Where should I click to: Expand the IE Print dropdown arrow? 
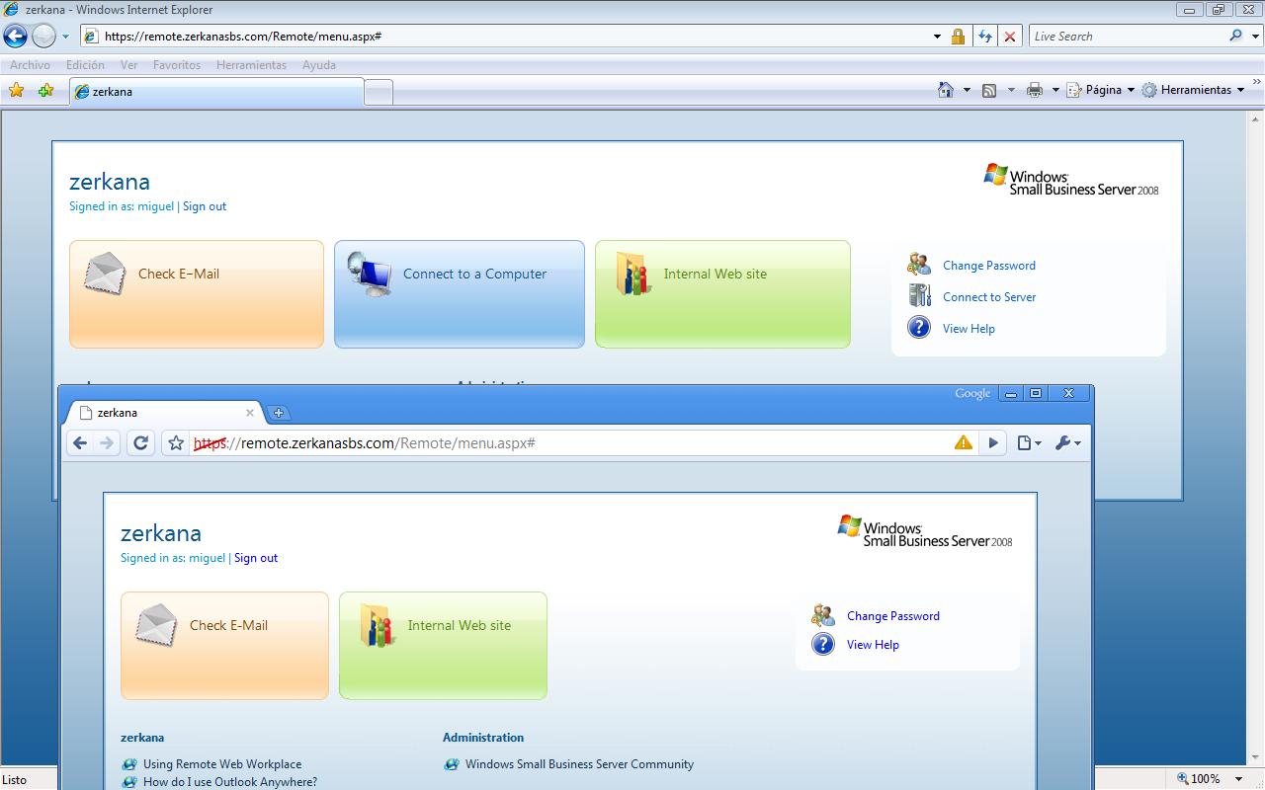click(1055, 90)
